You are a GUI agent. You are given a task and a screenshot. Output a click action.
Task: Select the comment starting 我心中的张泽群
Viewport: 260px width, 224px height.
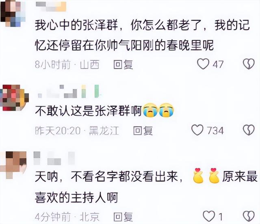(x=142, y=35)
